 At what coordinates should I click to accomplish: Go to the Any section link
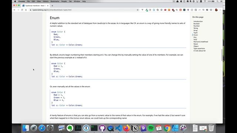coord(195,37)
